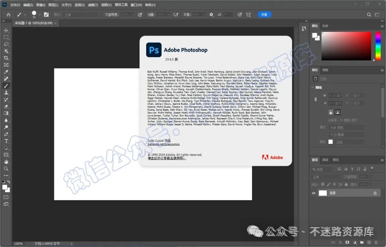Open the 文件(F) menu

coord(15,5)
